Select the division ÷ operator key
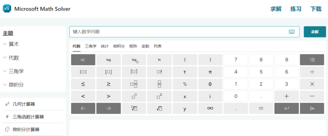Viewport: 328px width, 136px height. (x=312, y=72)
